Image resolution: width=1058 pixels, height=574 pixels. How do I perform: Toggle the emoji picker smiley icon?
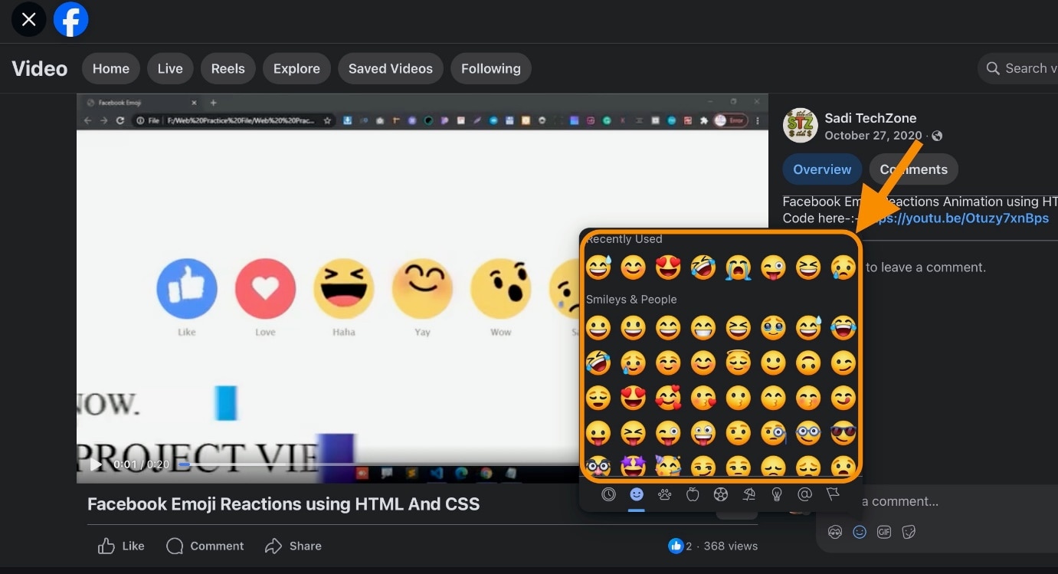pyautogui.click(x=860, y=532)
